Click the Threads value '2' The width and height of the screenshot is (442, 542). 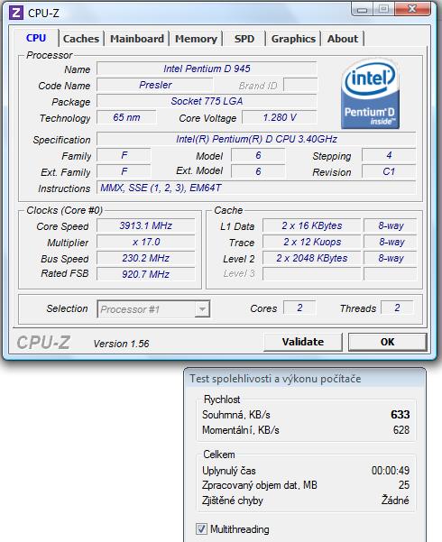[x=397, y=308]
